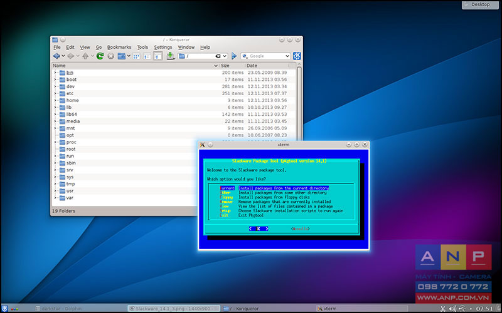Open the KDE application launcher in the panel

click(4, 309)
